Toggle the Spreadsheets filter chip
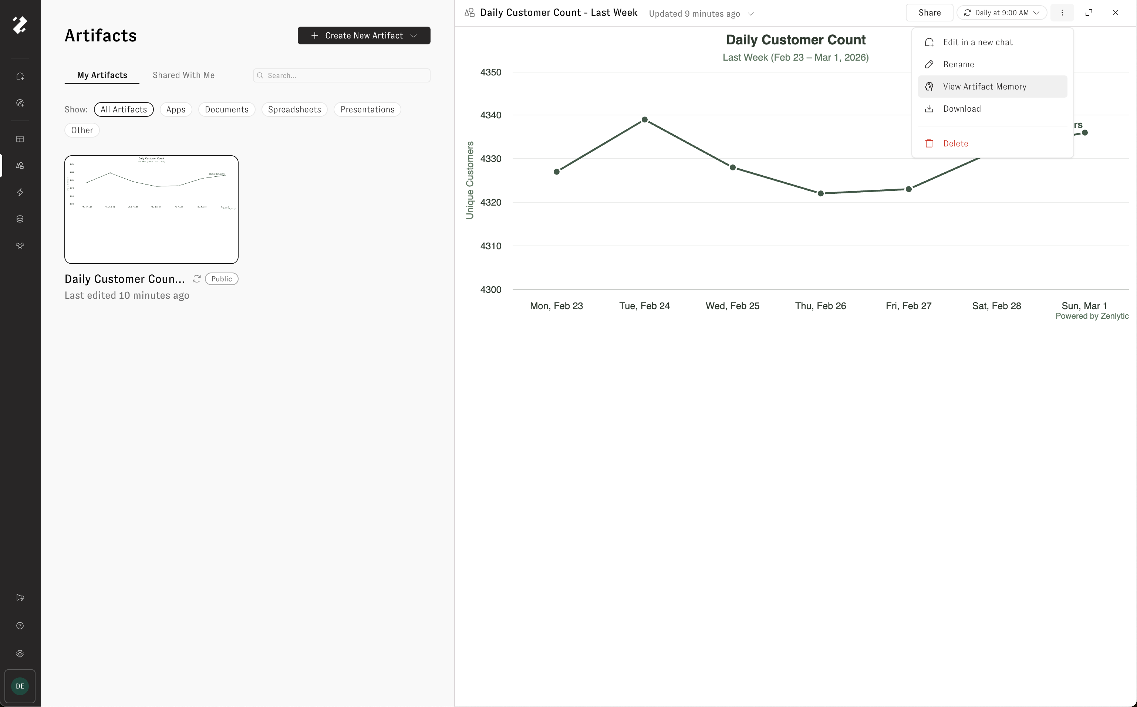The width and height of the screenshot is (1137, 707). 294,109
